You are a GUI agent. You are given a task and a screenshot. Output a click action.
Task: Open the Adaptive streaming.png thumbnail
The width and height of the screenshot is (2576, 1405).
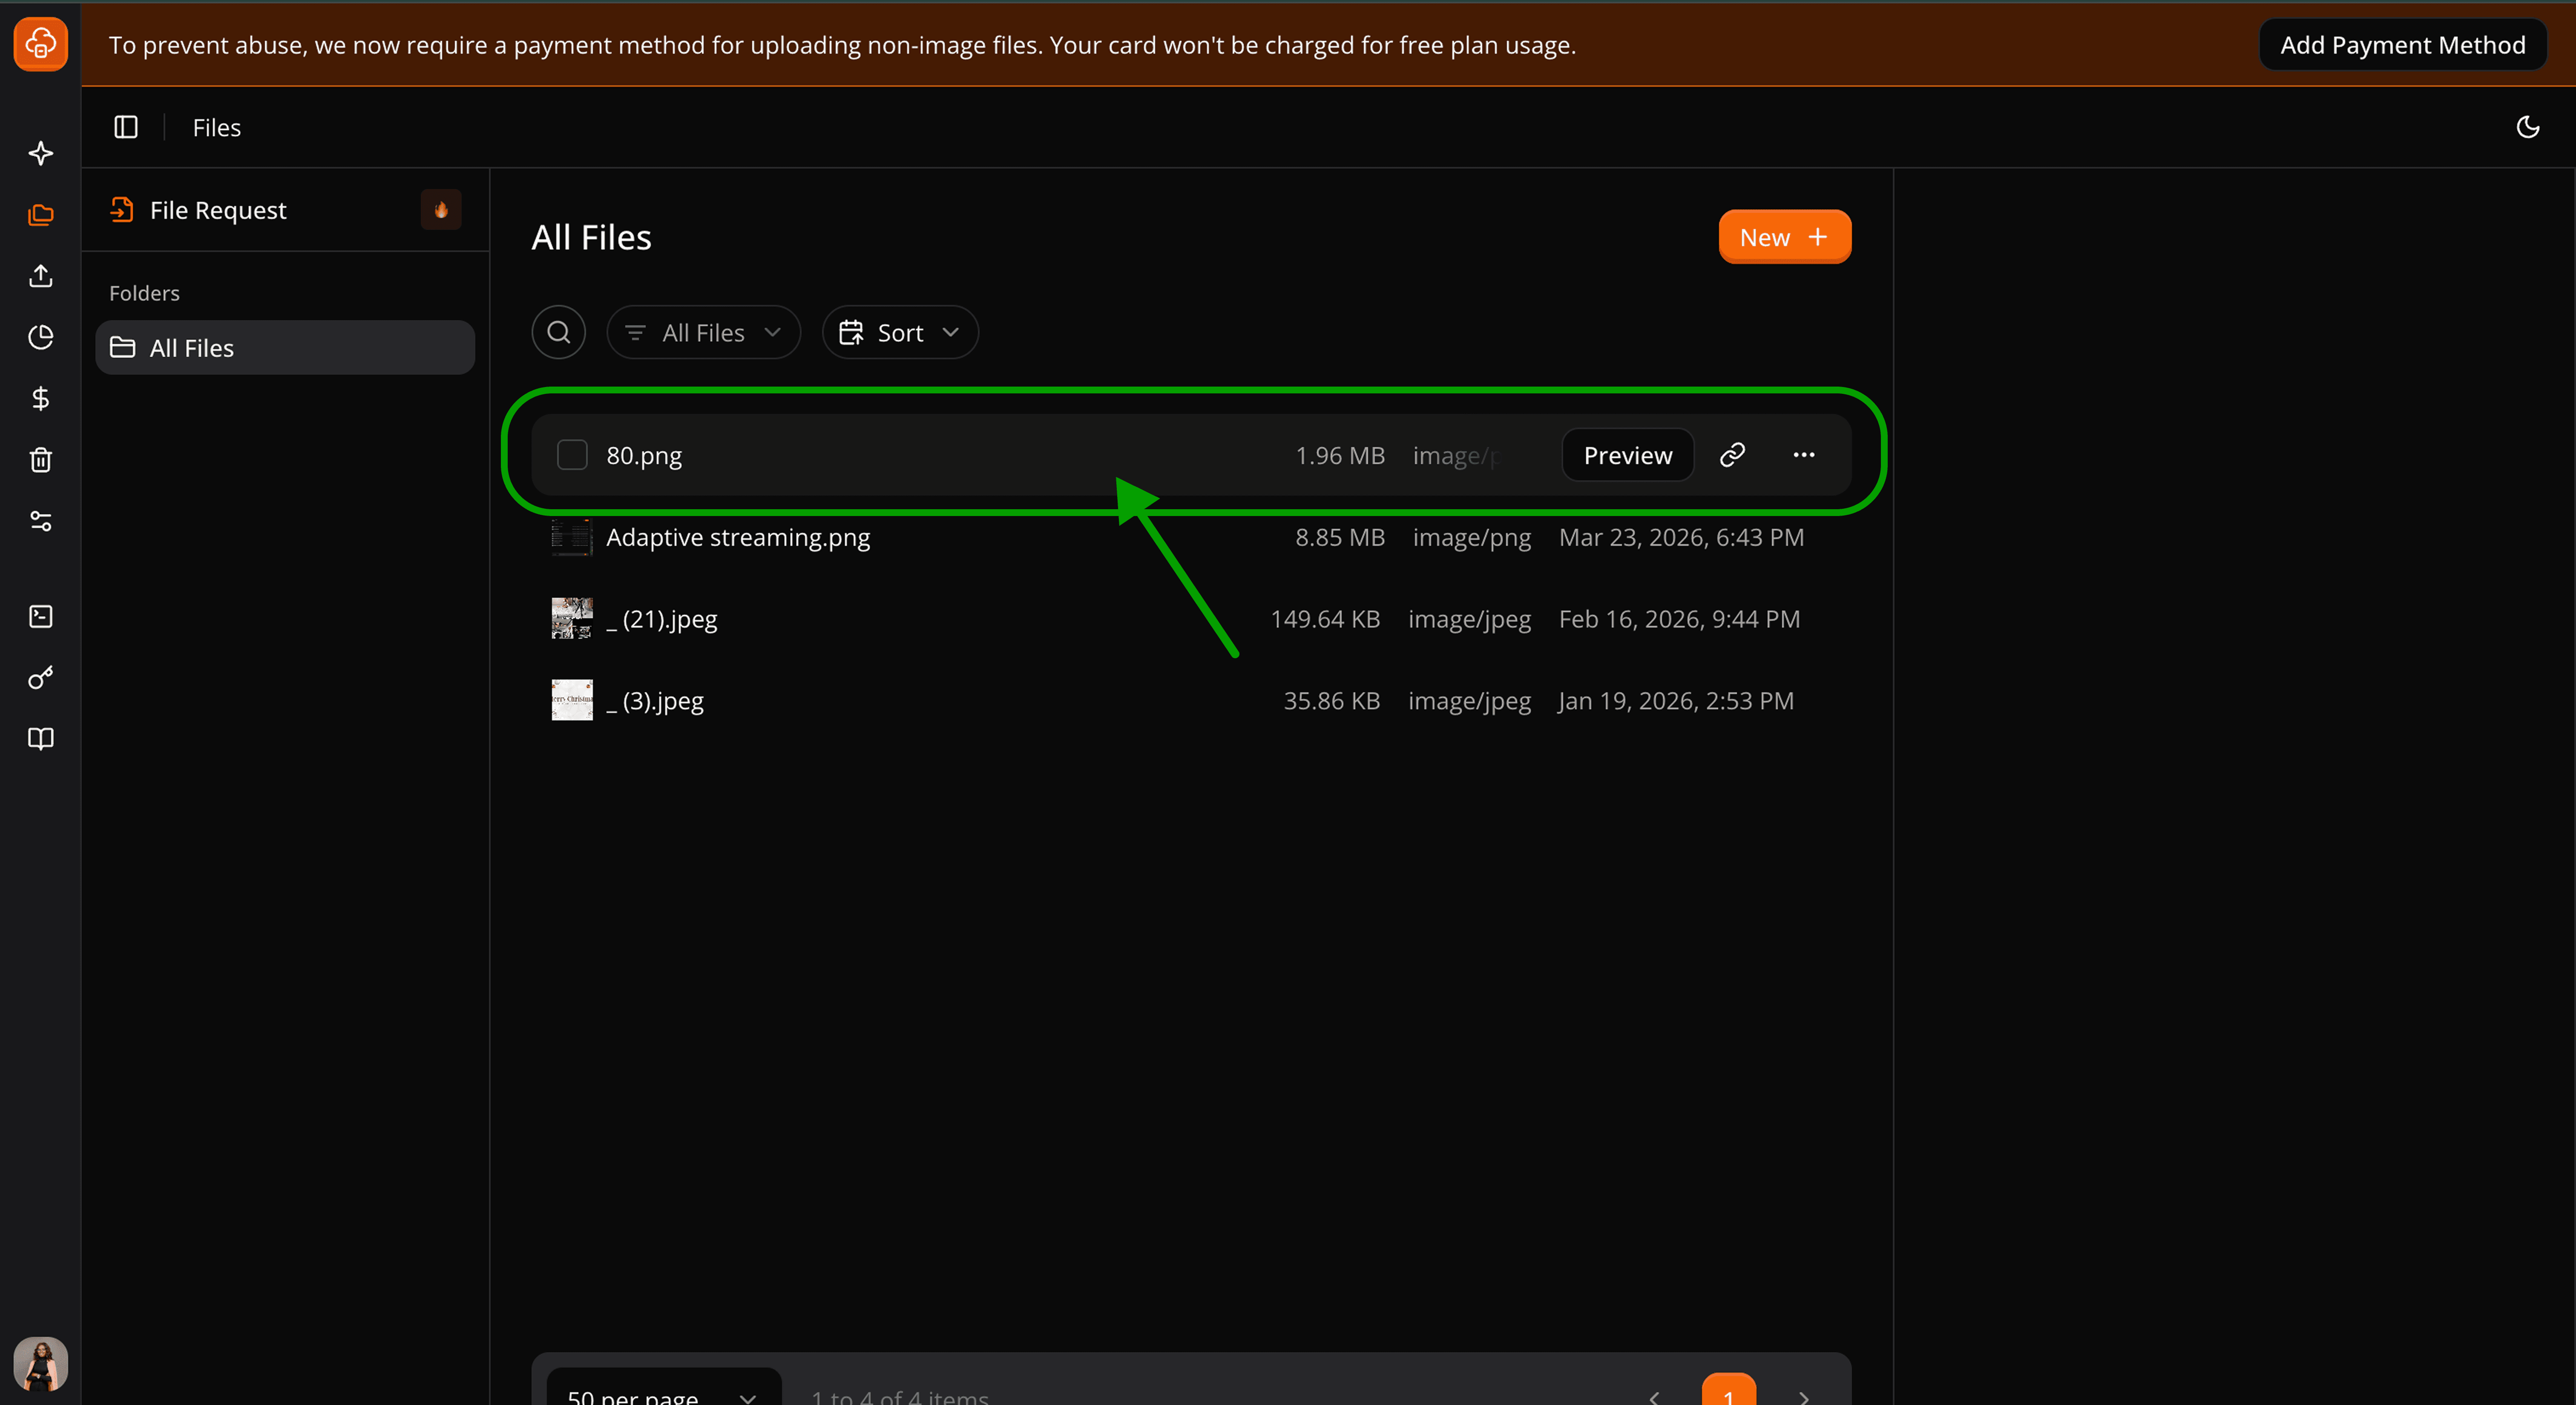point(572,536)
